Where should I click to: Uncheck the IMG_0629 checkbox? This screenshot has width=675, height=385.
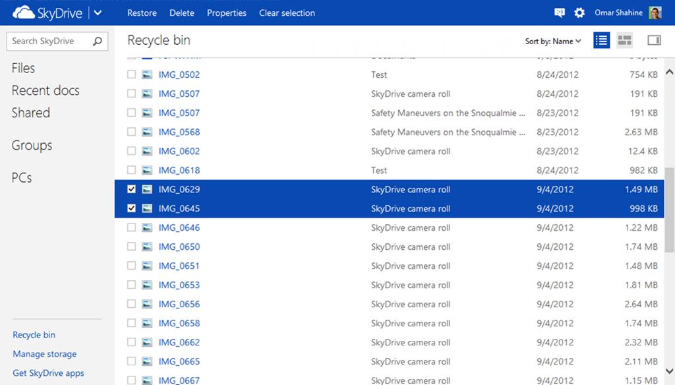tap(131, 189)
